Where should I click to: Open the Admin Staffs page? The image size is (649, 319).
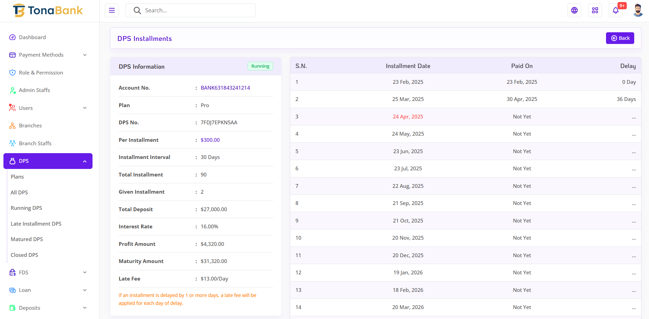[x=34, y=90]
